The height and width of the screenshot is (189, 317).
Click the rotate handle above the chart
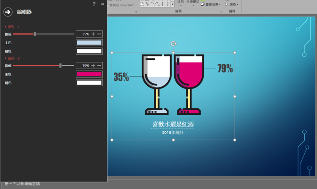[x=174, y=43]
